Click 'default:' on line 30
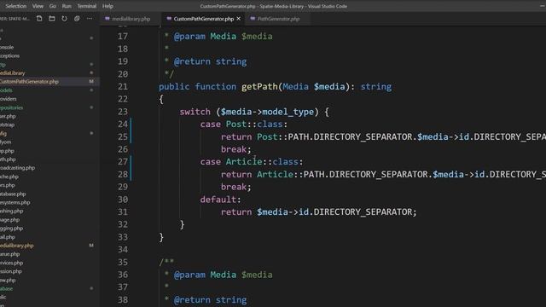Viewport: 546px width, 307px height. point(220,200)
